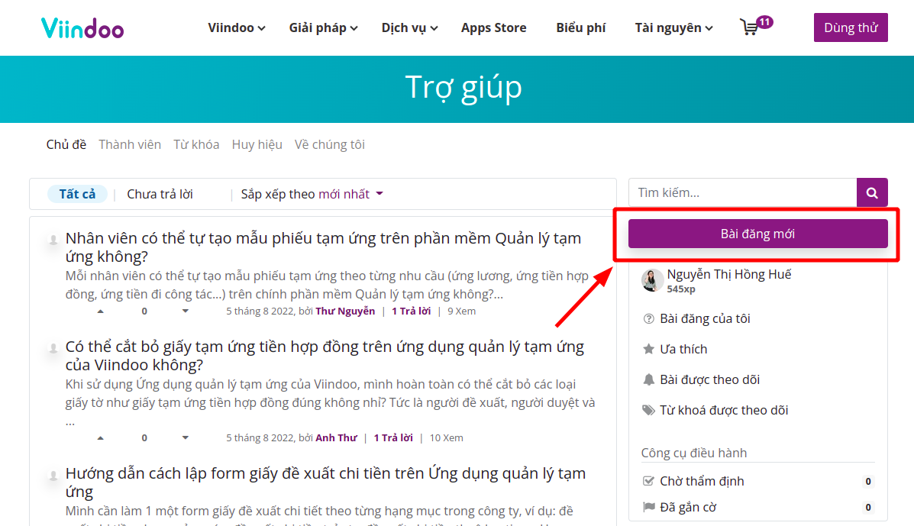Click '1 Trả lời' on Anh Thư's post
The height and width of the screenshot is (526, 914).
[x=393, y=437]
